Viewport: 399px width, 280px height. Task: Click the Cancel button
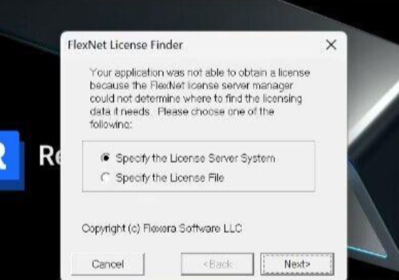point(108,264)
